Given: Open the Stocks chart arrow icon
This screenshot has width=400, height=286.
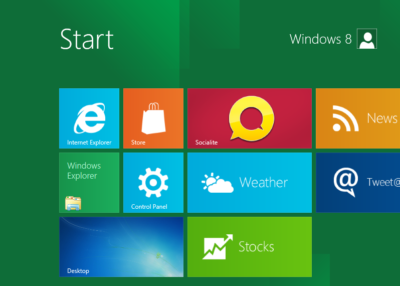Looking at the screenshot, I should [x=218, y=247].
